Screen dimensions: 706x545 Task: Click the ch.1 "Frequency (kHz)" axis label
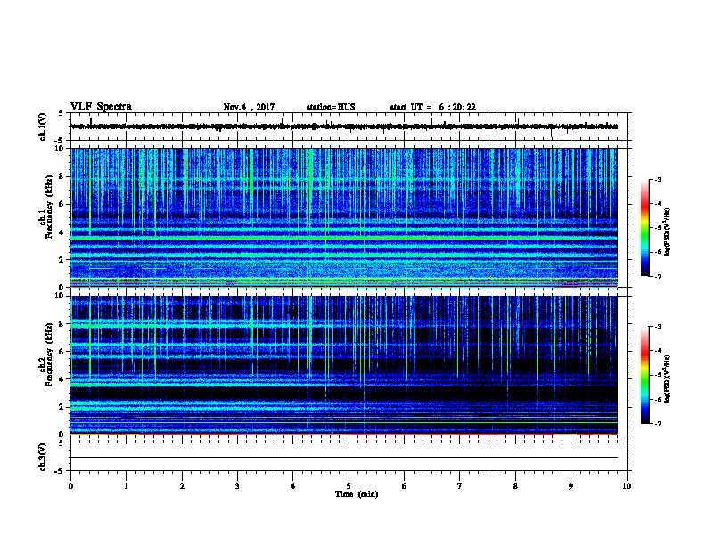click(x=49, y=207)
